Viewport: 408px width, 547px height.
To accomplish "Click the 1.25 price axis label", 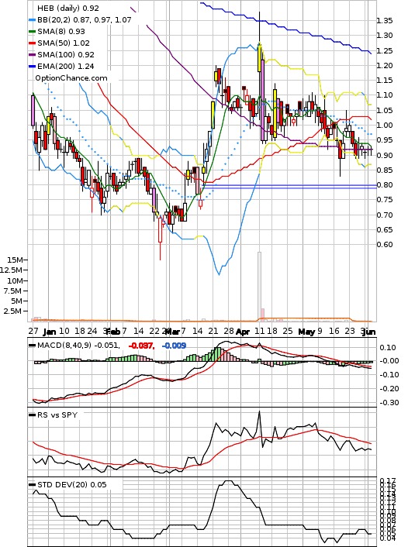I will [x=384, y=51].
